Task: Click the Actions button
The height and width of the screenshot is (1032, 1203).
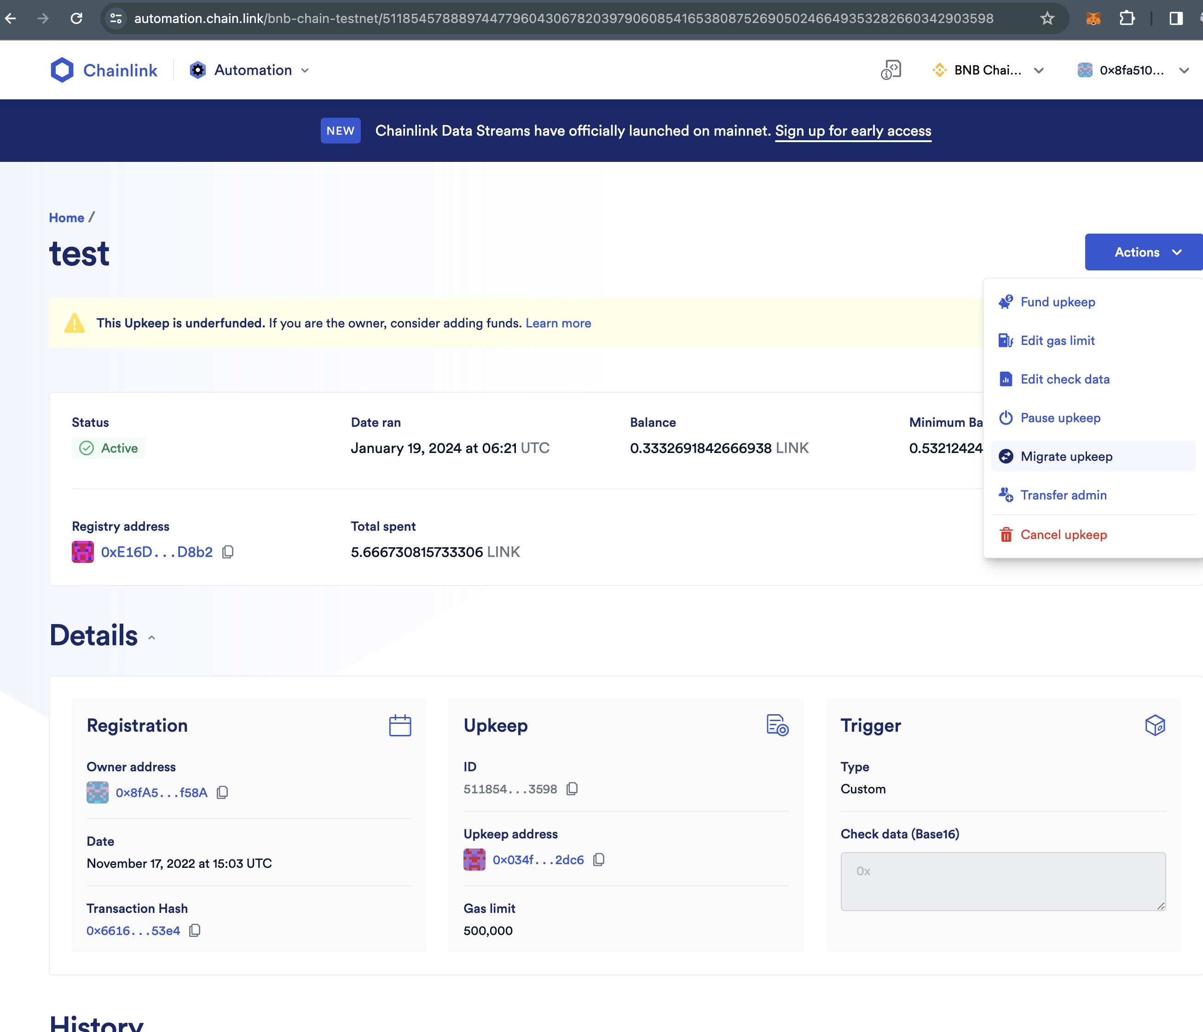Action: (x=1143, y=252)
